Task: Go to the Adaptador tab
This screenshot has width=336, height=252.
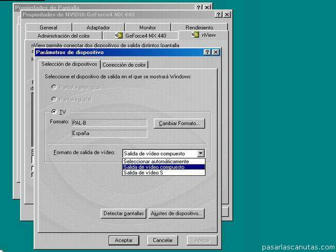Action: coord(98,27)
